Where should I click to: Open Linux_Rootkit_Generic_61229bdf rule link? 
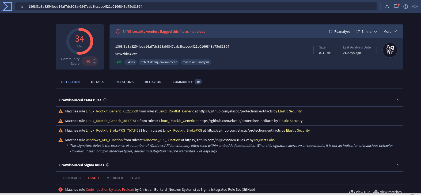tap(112, 111)
